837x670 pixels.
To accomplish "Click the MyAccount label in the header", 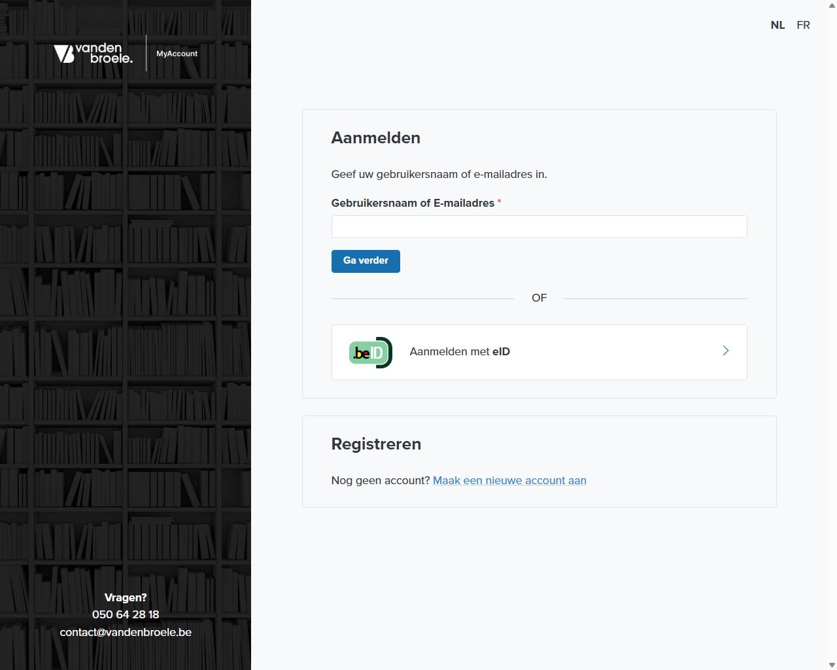I will pos(177,54).
